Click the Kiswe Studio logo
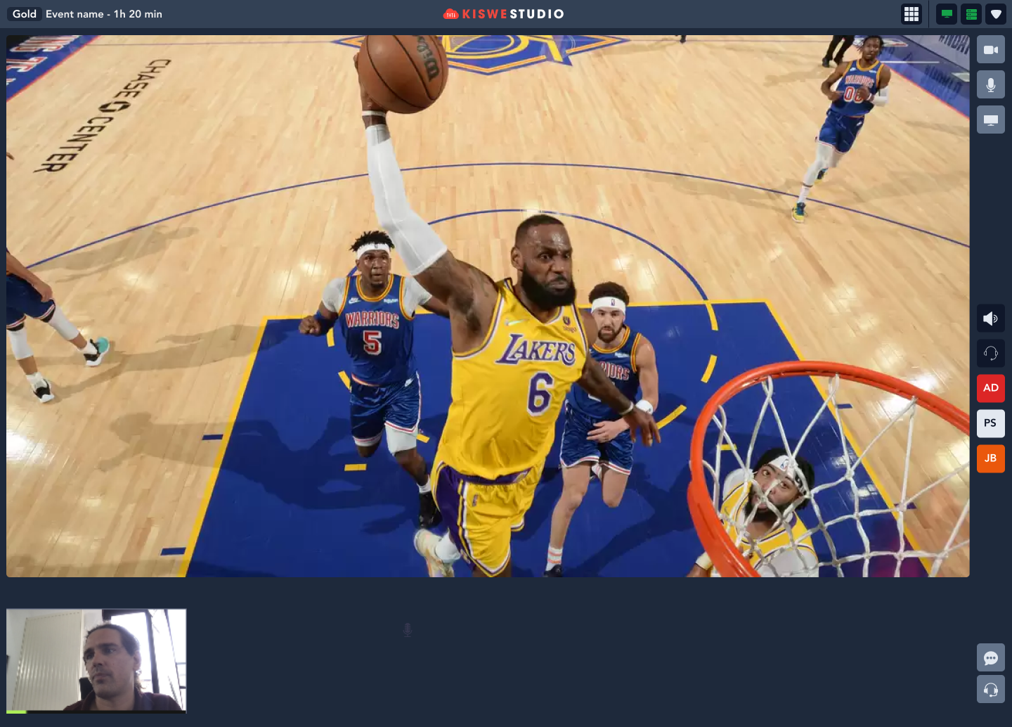 pos(504,14)
